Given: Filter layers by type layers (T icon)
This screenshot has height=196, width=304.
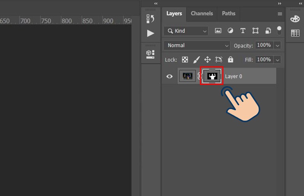Looking at the screenshot, I should pos(243,31).
